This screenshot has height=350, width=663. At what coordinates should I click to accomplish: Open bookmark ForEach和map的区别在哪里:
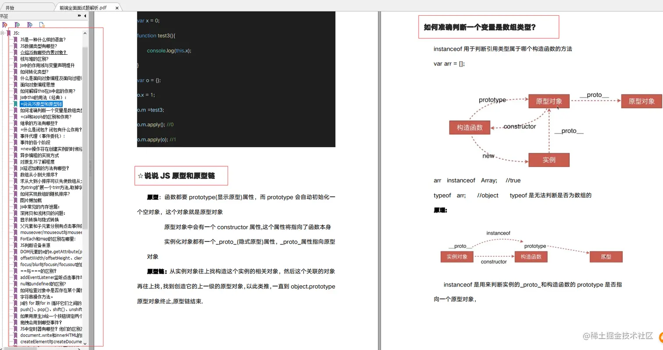pyautogui.click(x=48, y=239)
